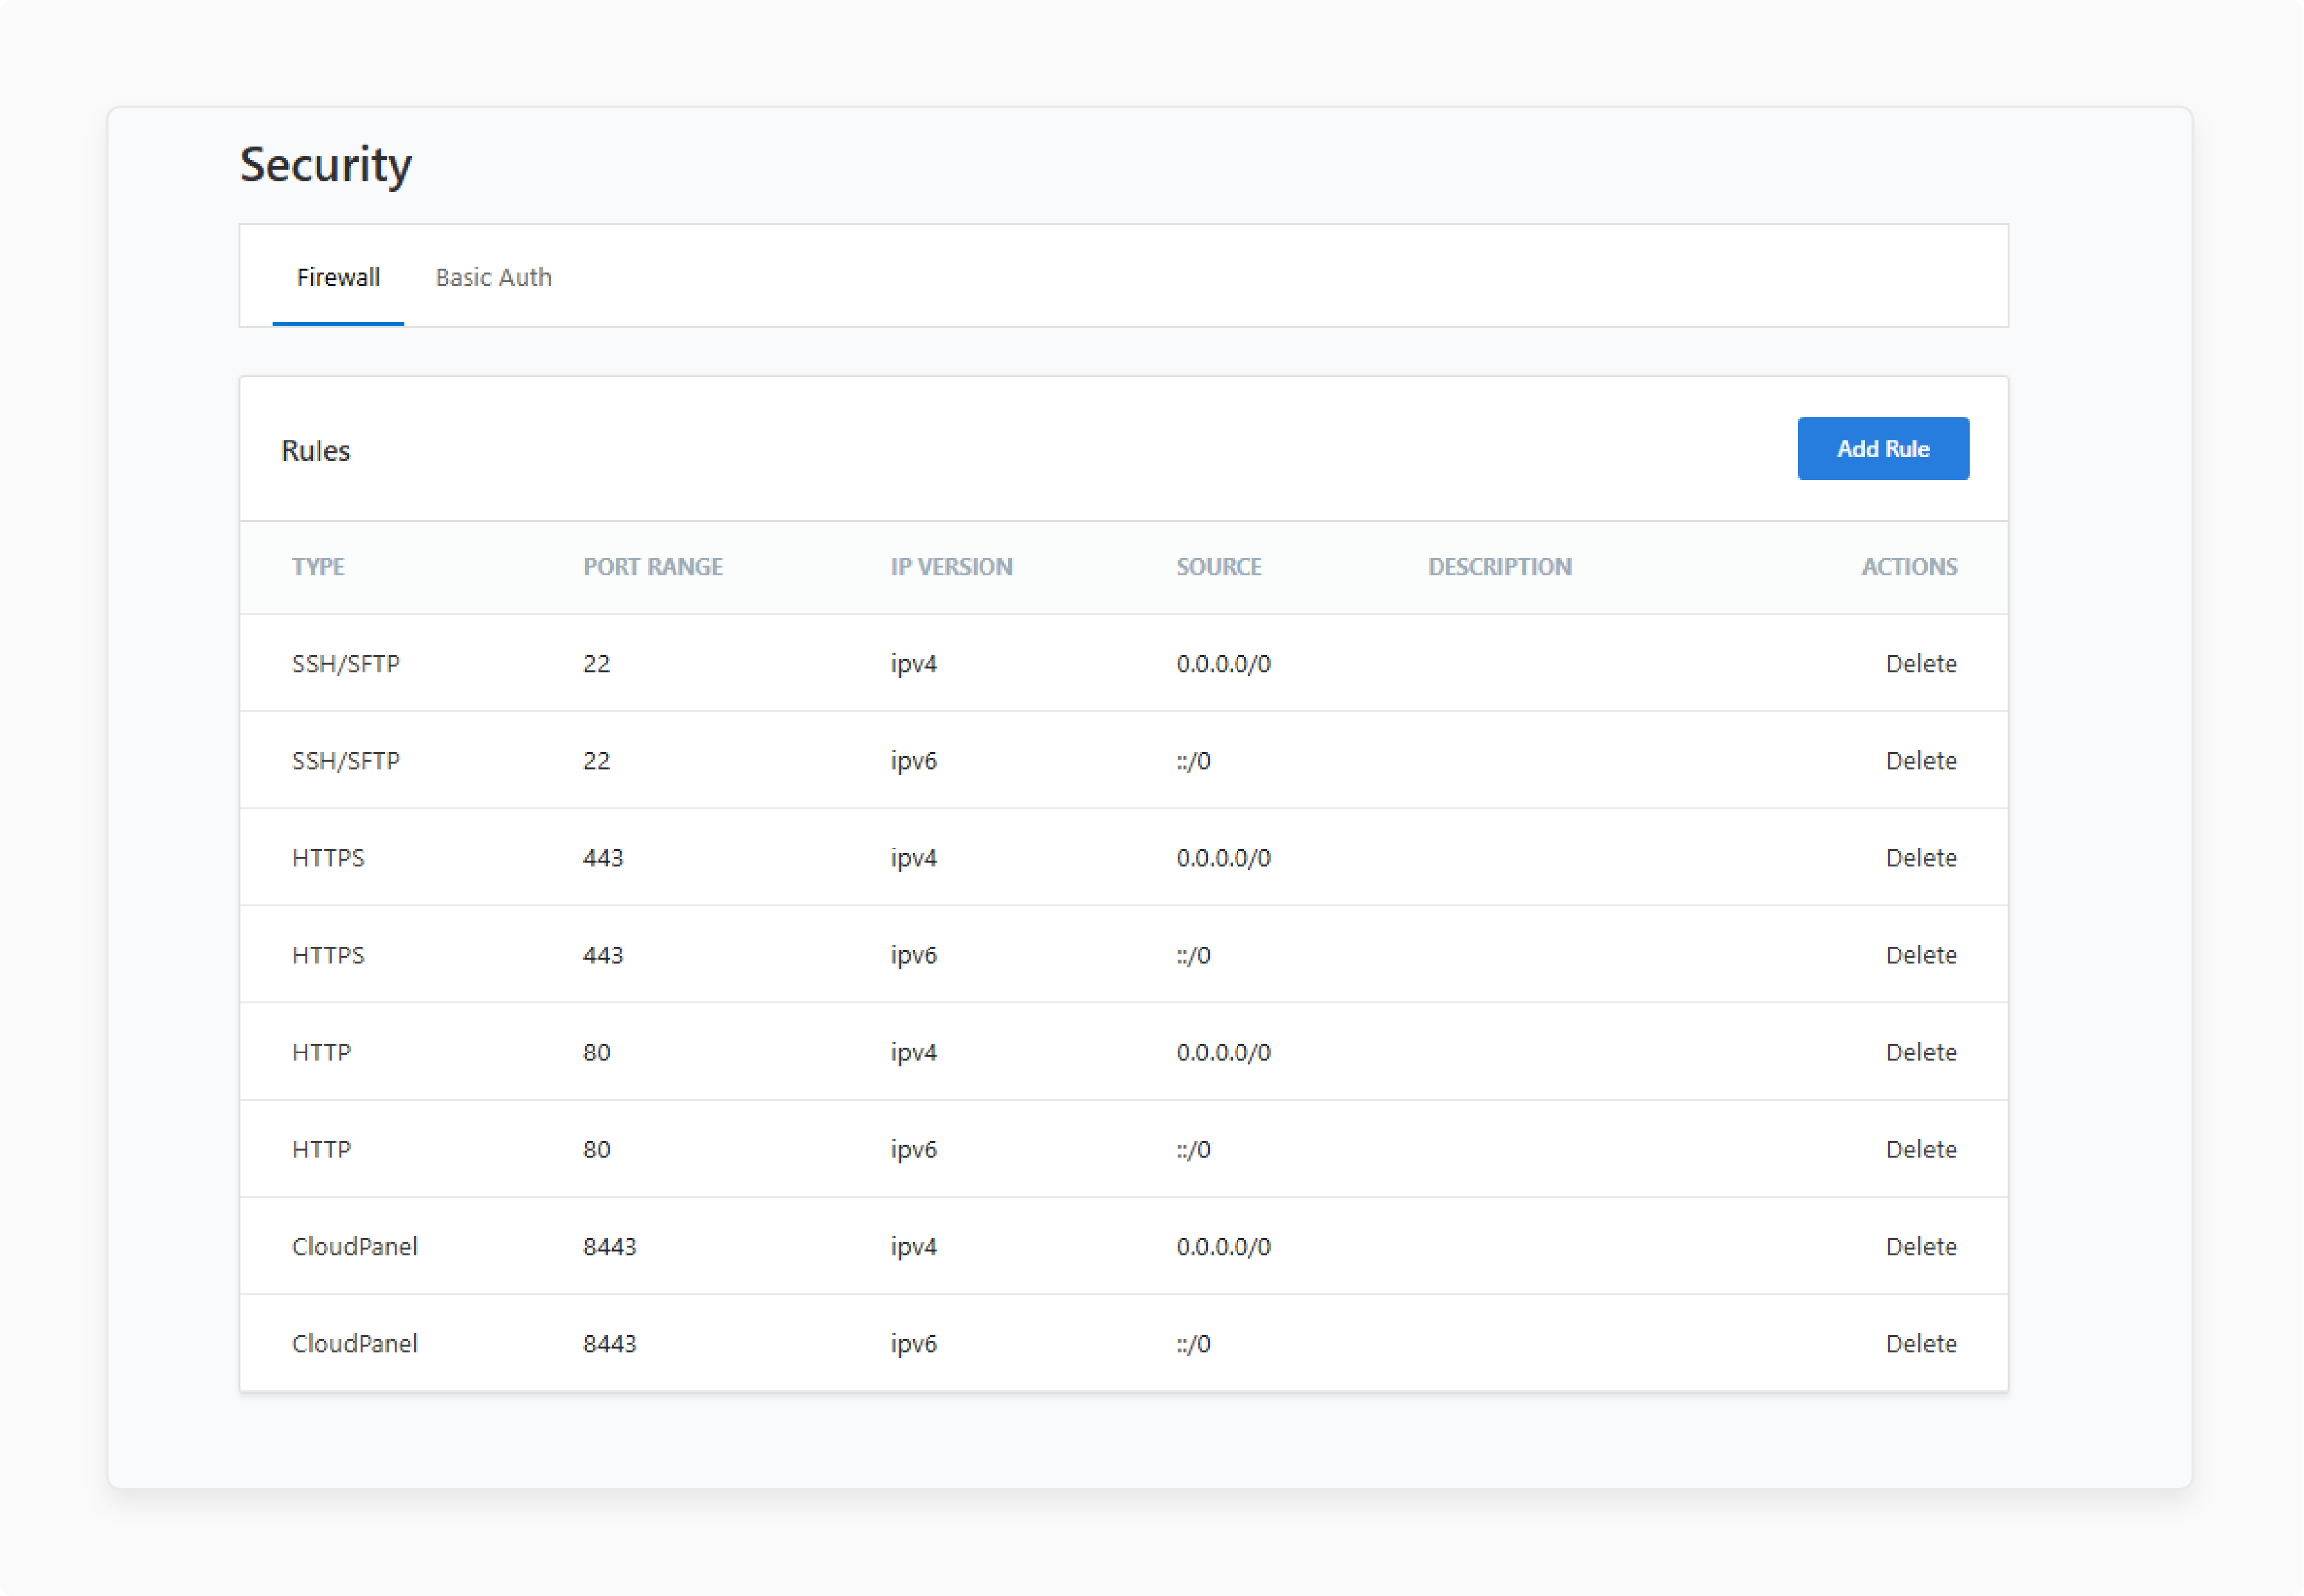Click ipv4 in the SSH/SFTP row
The width and height of the screenshot is (2304, 1596).
point(914,663)
